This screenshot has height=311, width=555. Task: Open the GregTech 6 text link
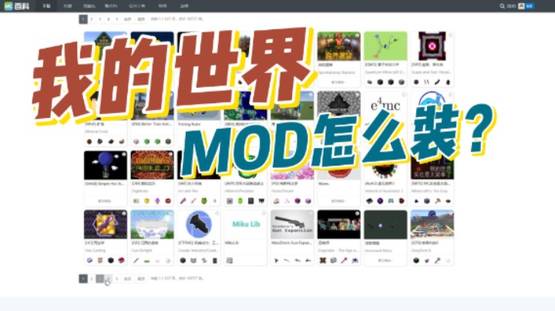click(421, 250)
